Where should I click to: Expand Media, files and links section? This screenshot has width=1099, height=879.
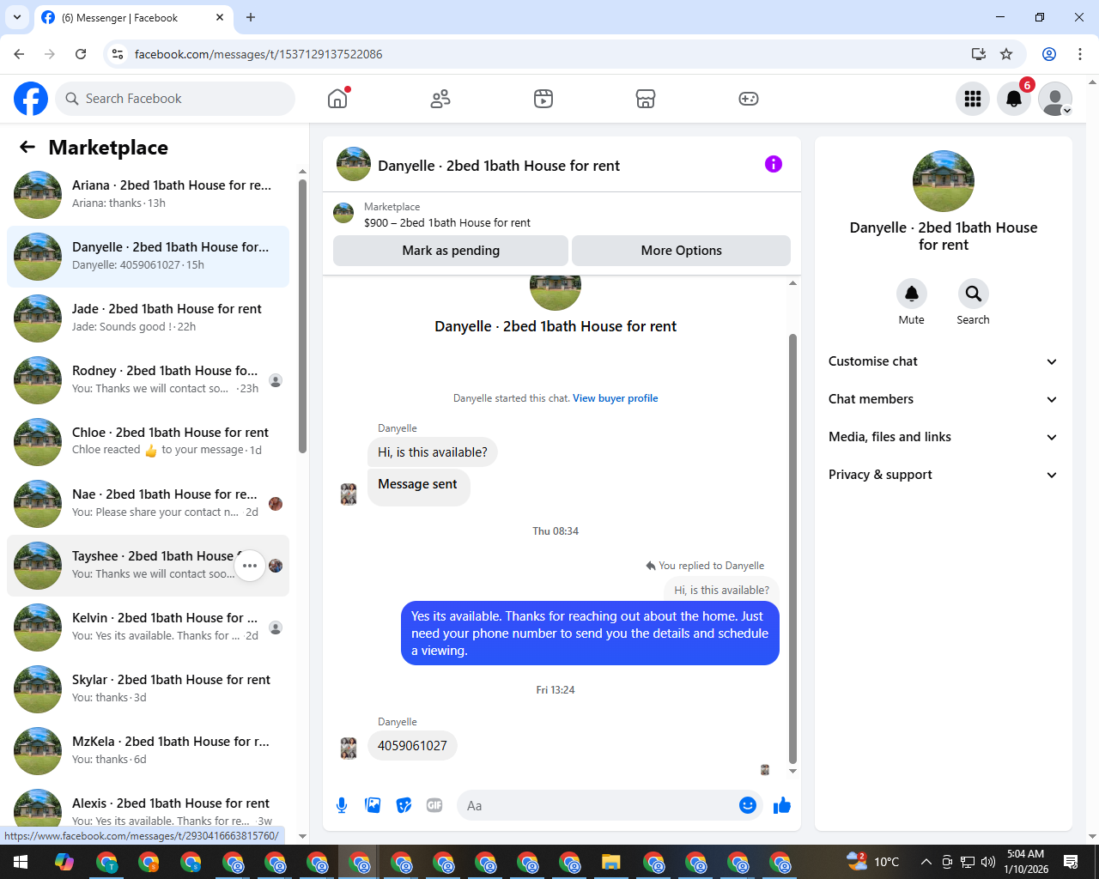pyautogui.click(x=943, y=437)
